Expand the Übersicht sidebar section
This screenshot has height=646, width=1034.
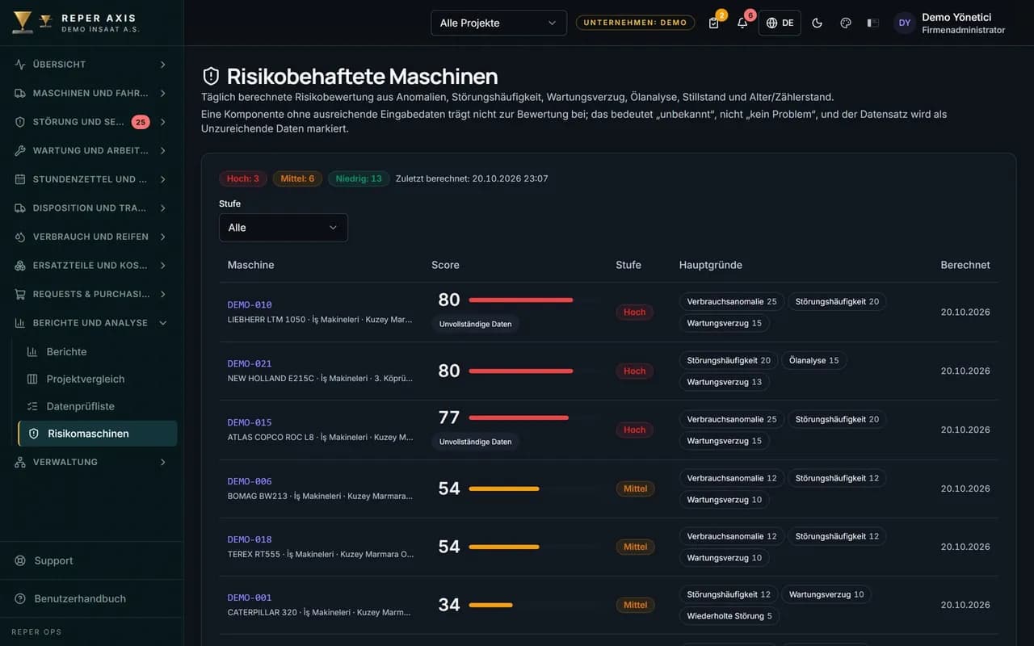91,65
